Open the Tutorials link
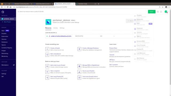 112,55
